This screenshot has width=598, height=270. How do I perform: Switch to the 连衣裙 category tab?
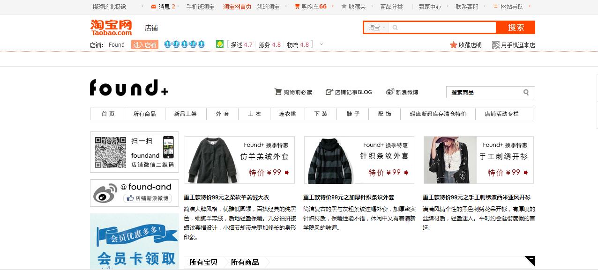pos(287,113)
